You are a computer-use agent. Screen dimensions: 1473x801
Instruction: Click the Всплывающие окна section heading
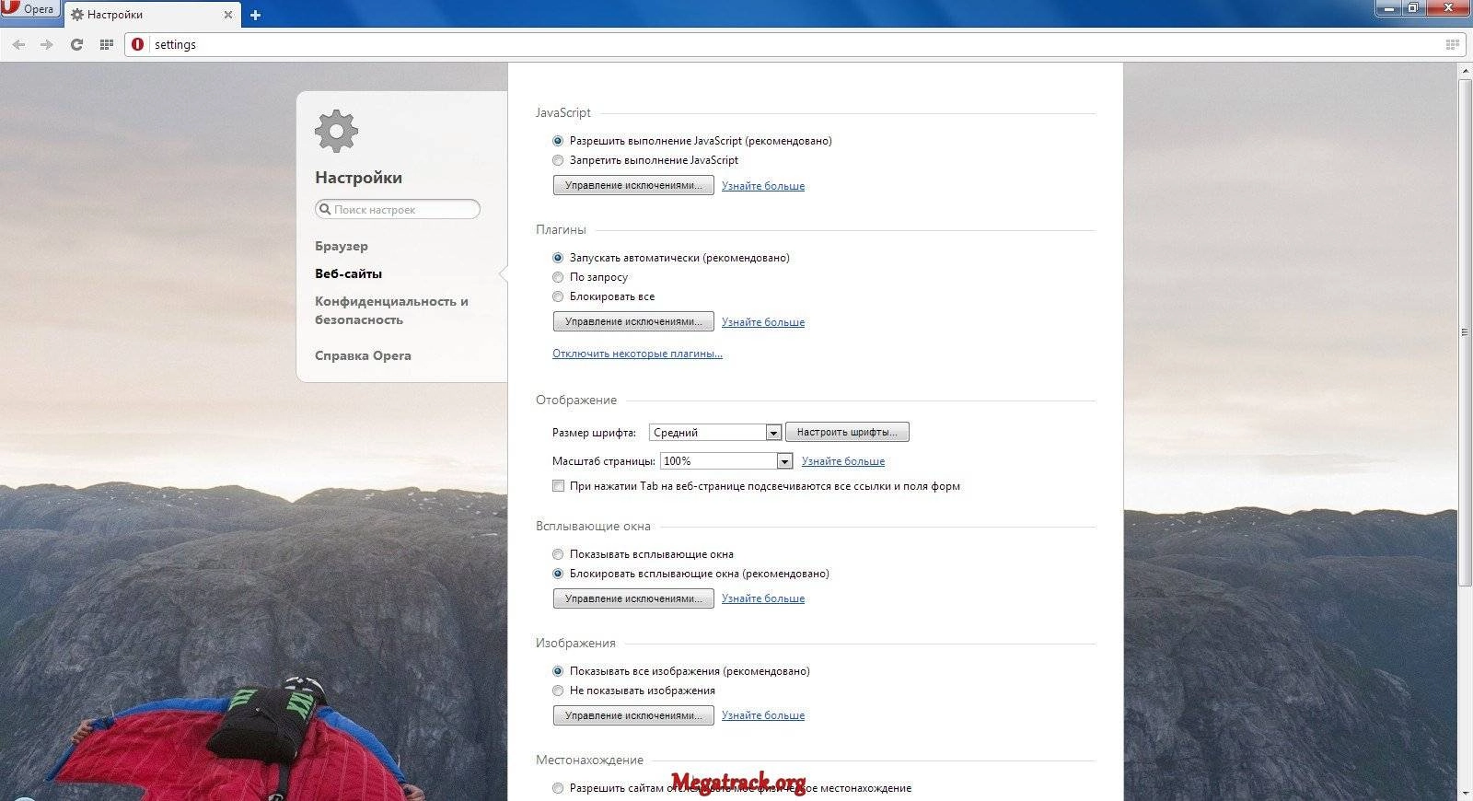(x=593, y=526)
